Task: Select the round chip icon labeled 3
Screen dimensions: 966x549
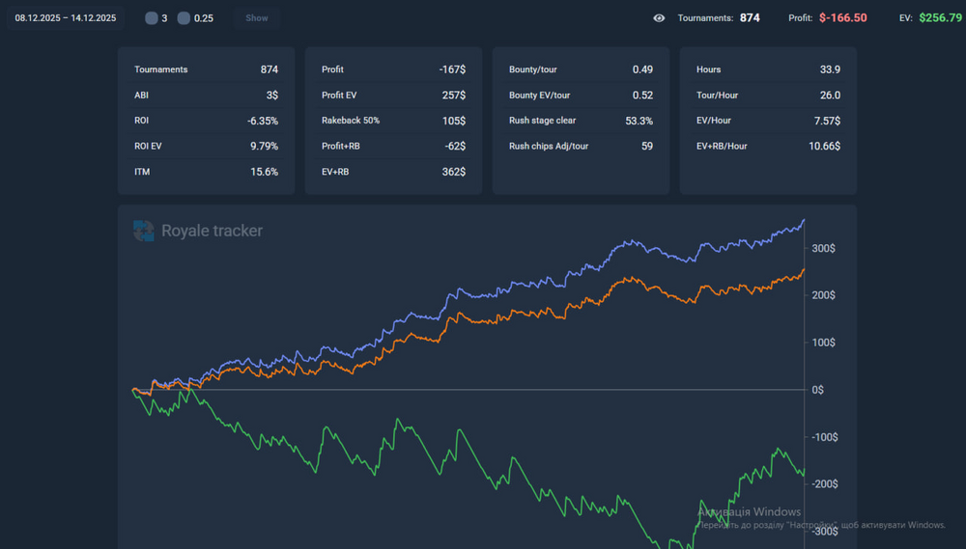Action: coord(152,18)
